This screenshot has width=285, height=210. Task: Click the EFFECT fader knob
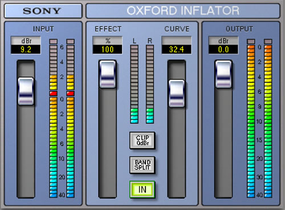pos(108,74)
